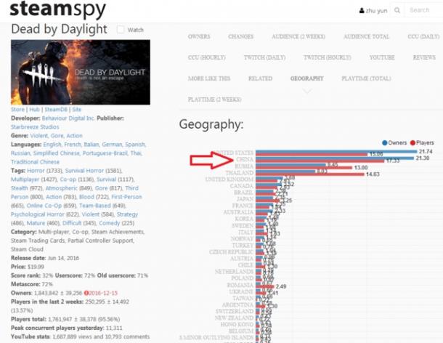443x343 pixels.
Task: Open the Online Co-Op tag
Action: click(x=44, y=206)
